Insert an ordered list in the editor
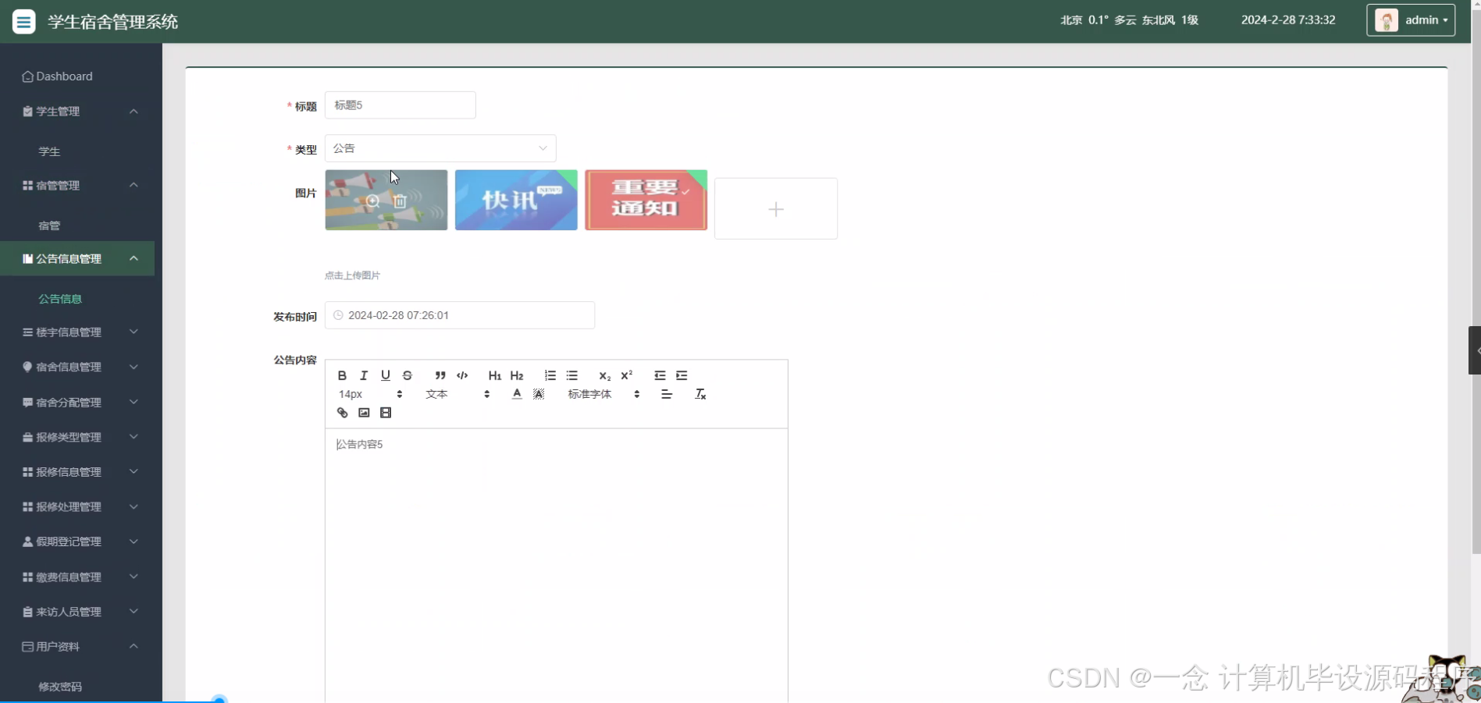 pyautogui.click(x=550, y=375)
